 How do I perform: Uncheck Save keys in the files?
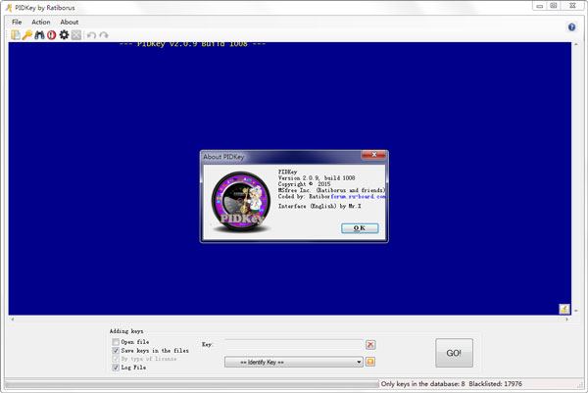click(116, 350)
